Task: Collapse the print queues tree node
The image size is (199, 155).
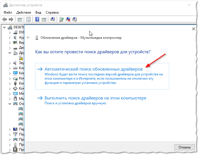Action: [10, 104]
